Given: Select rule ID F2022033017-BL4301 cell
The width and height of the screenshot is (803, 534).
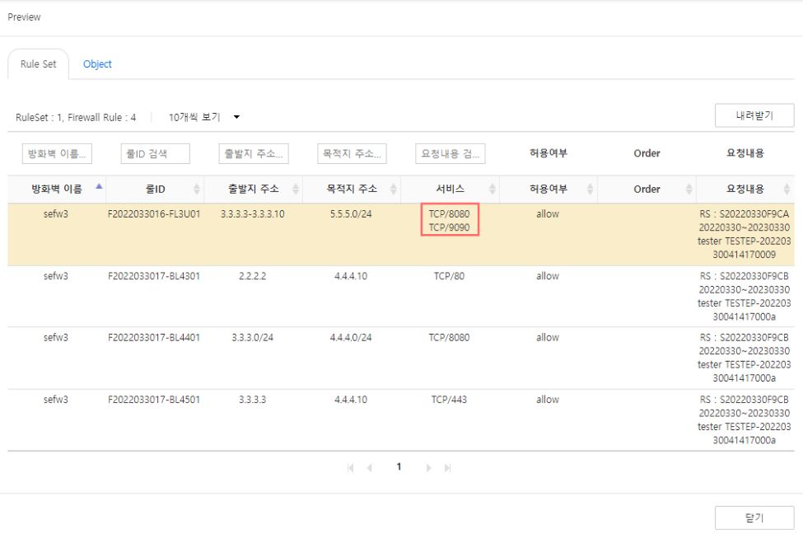Looking at the screenshot, I should [x=154, y=276].
